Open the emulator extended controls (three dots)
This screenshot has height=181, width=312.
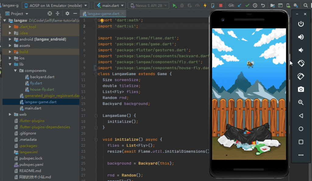(x=301, y=155)
